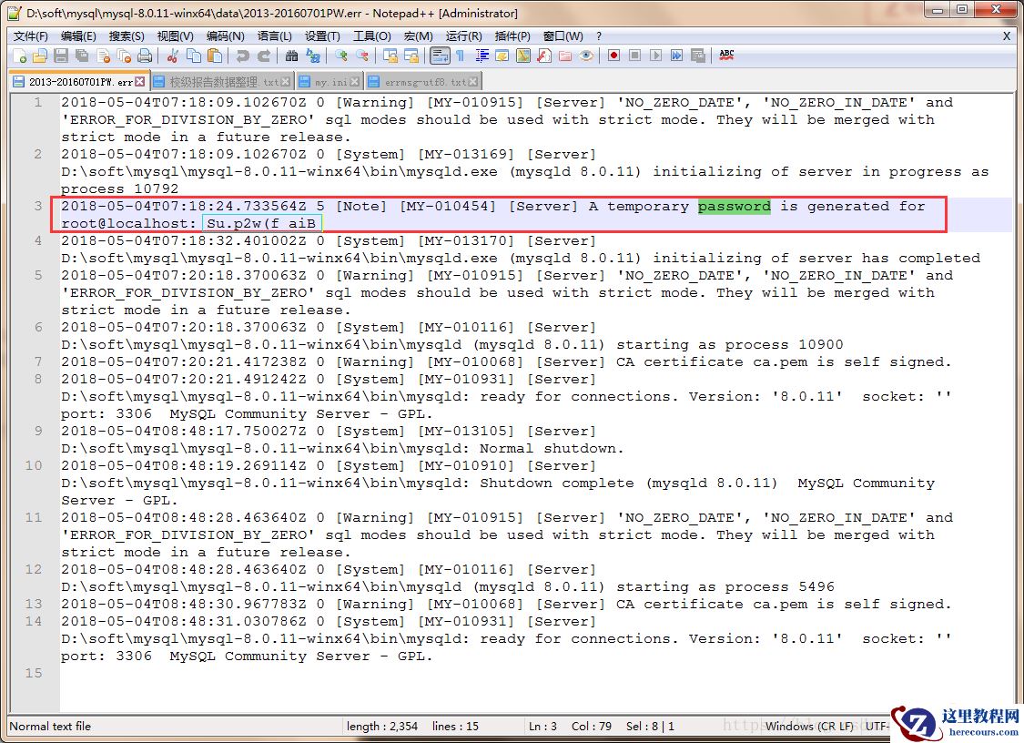Image resolution: width=1024 pixels, height=743 pixels.
Task: Click the Zoom In magnifier icon
Action: (341, 56)
